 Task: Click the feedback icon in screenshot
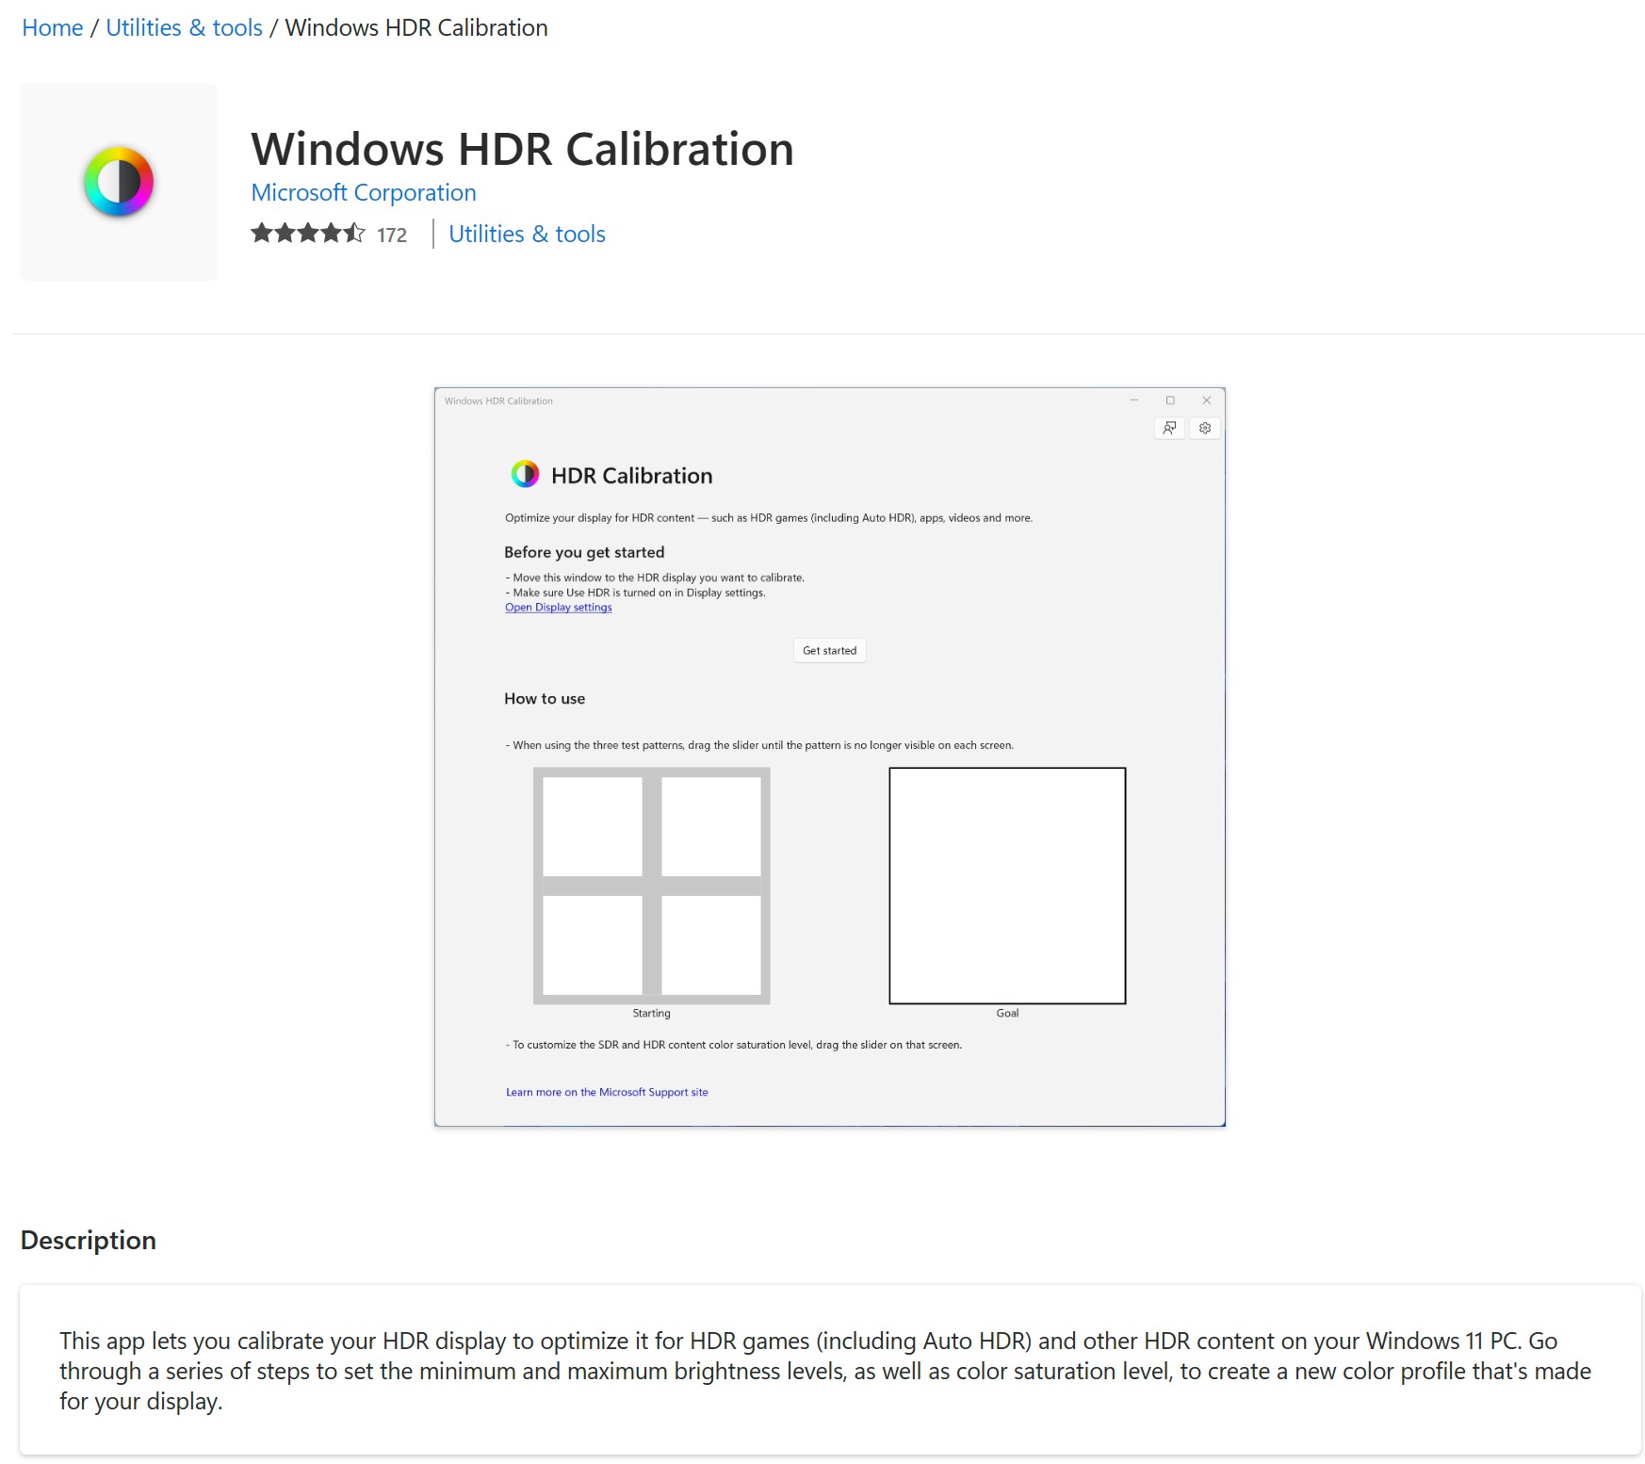point(1169,428)
